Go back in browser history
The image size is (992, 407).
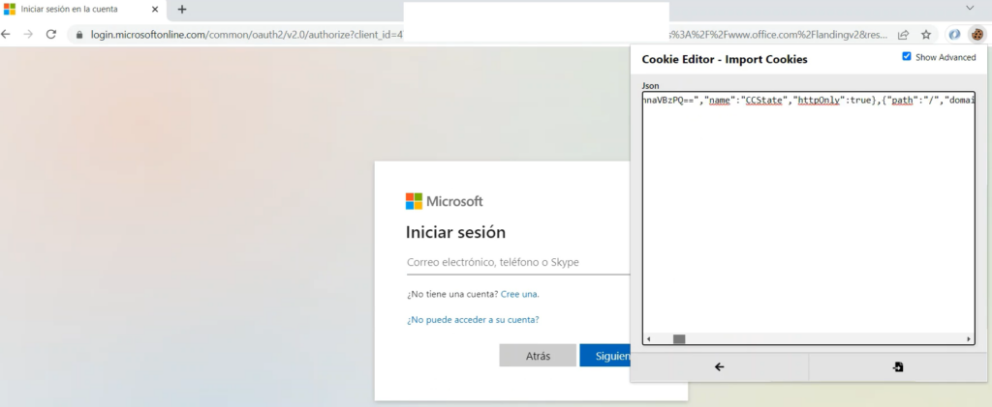pos(5,35)
